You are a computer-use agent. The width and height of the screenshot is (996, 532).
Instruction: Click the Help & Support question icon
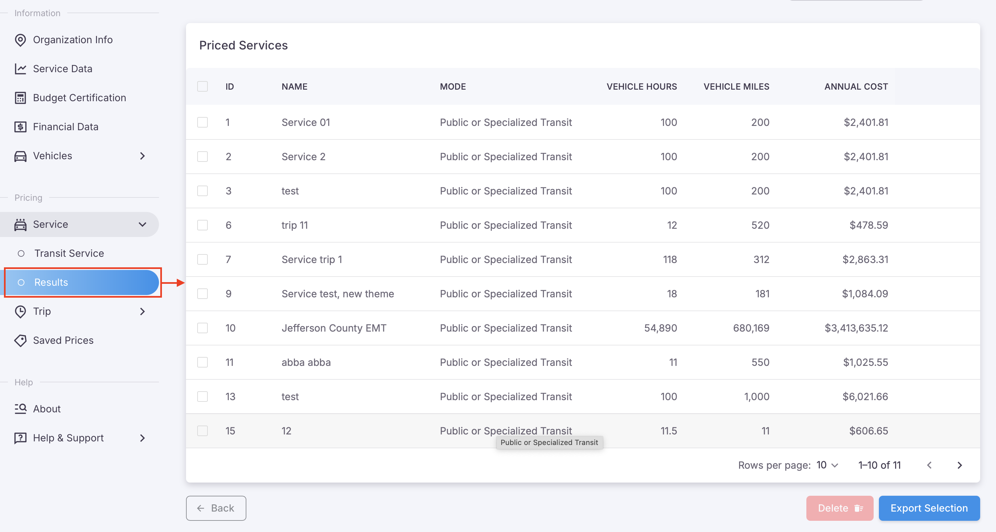click(20, 438)
